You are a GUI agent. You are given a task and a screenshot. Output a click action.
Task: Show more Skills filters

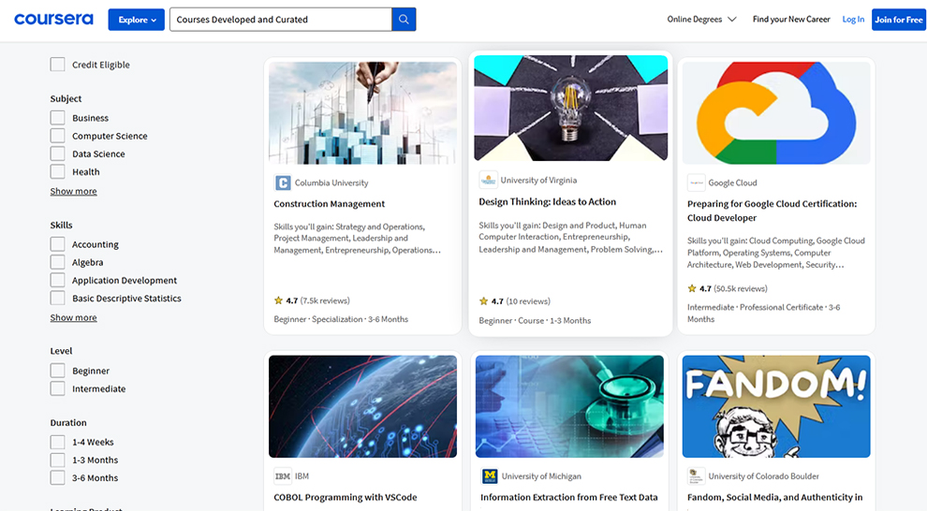tap(73, 317)
